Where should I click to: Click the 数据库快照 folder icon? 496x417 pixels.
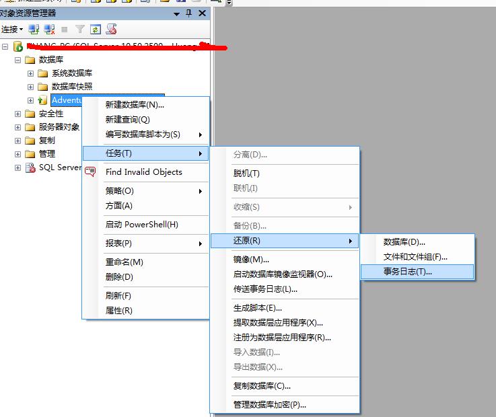[42, 87]
